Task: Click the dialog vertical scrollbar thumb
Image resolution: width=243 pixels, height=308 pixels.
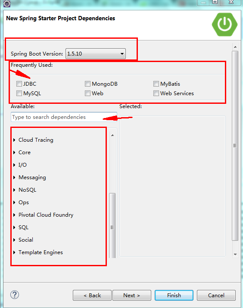Action: (x=235, y=146)
